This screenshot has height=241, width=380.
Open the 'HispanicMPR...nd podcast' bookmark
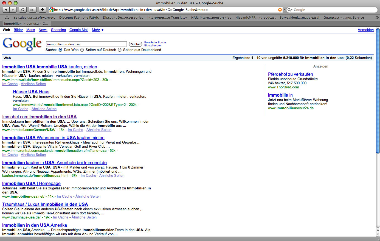tap(255, 18)
